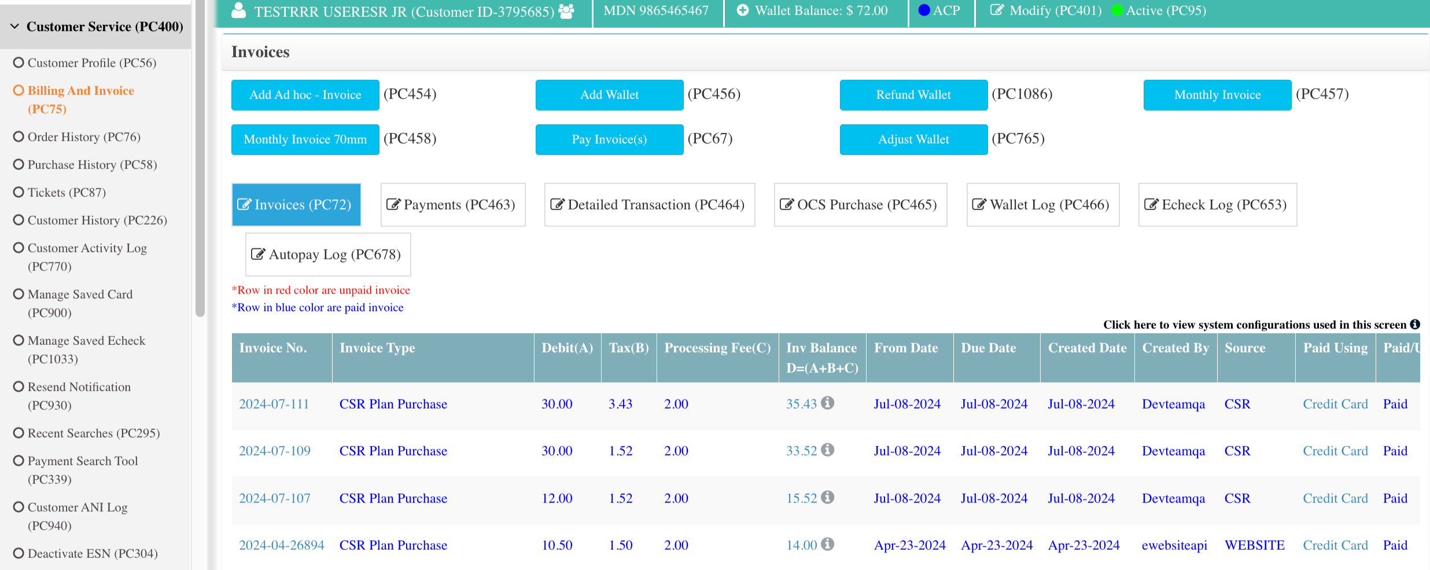
Task: Click the Monthly Invoice button
Action: click(1217, 94)
